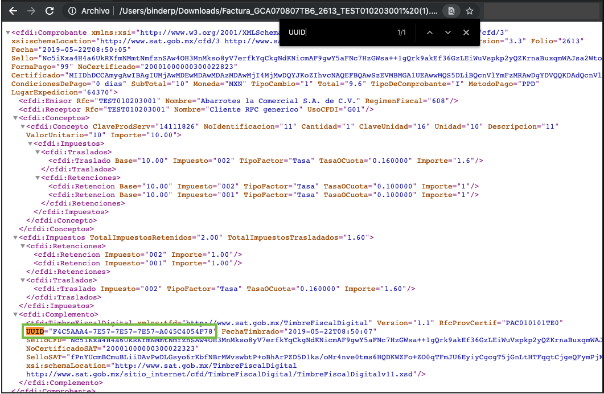Close the find bar
Image resolution: width=604 pixels, height=394 pixels.
click(x=466, y=32)
